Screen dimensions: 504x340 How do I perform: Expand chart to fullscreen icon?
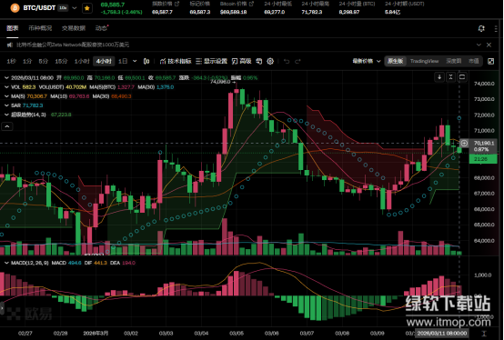(x=491, y=61)
